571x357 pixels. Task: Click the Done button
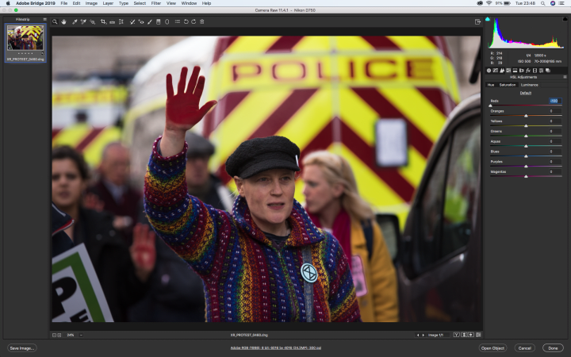coord(553,348)
